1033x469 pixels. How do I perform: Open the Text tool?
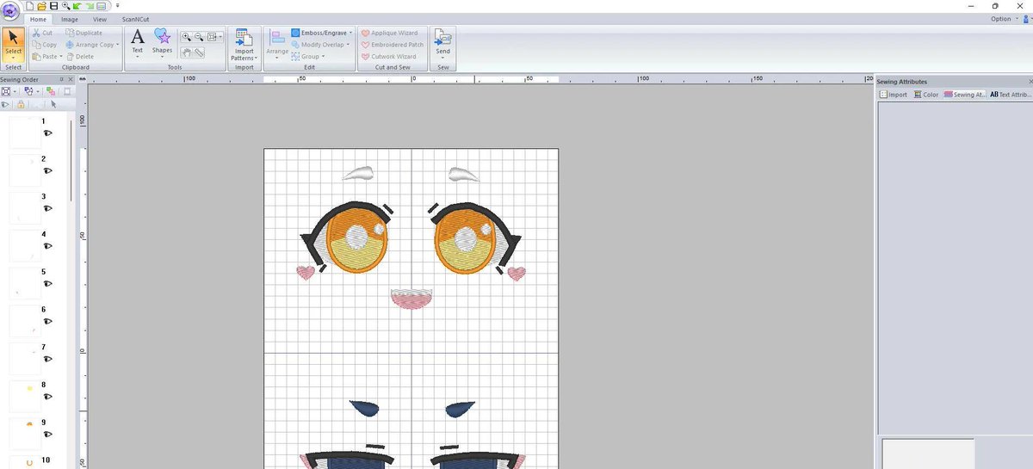pyautogui.click(x=137, y=41)
